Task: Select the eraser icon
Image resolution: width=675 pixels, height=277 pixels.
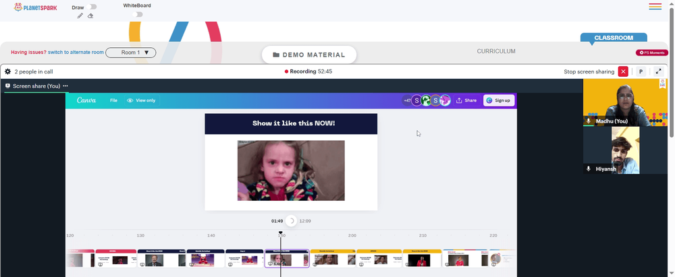Action: coord(90,16)
